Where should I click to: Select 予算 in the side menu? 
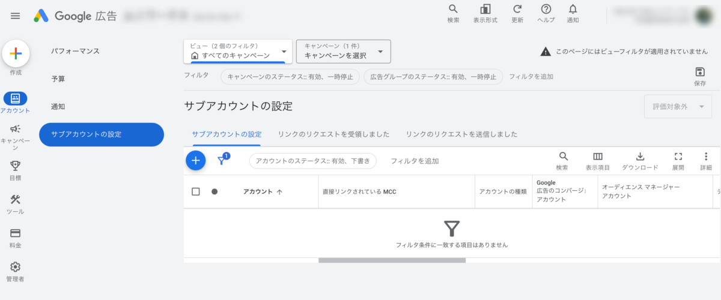58,79
